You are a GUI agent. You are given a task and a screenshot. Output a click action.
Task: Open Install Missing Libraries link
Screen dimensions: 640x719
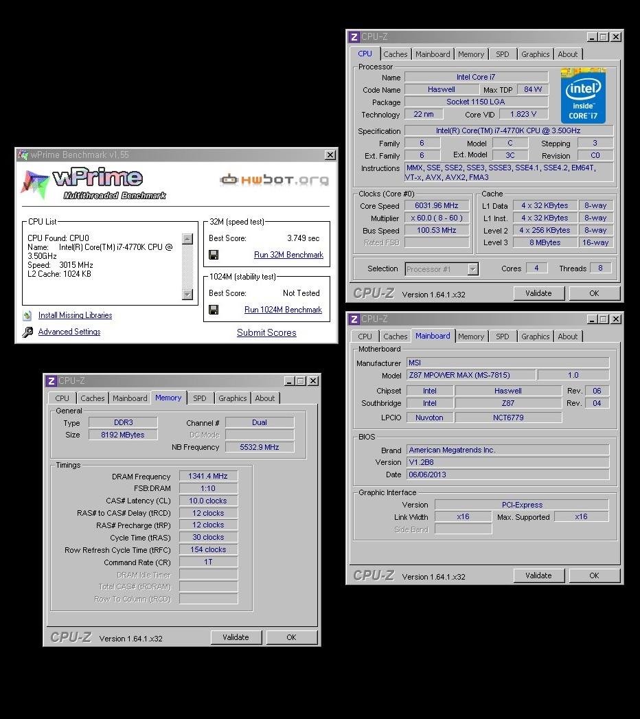[75, 315]
